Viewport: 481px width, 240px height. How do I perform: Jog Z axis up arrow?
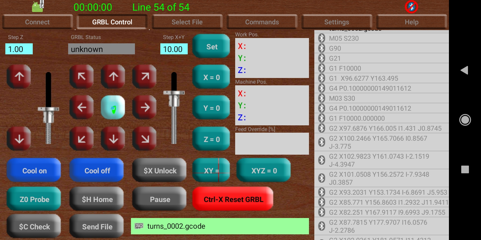19,77
